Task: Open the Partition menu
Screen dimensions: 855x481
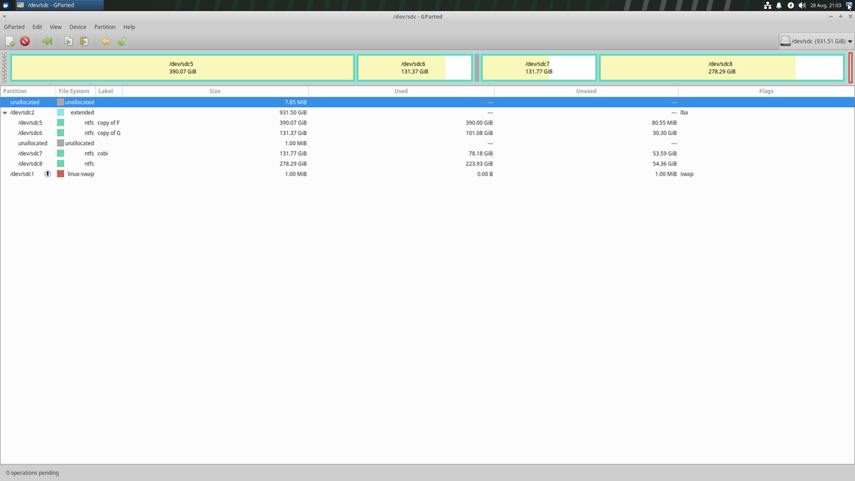Action: 105,27
